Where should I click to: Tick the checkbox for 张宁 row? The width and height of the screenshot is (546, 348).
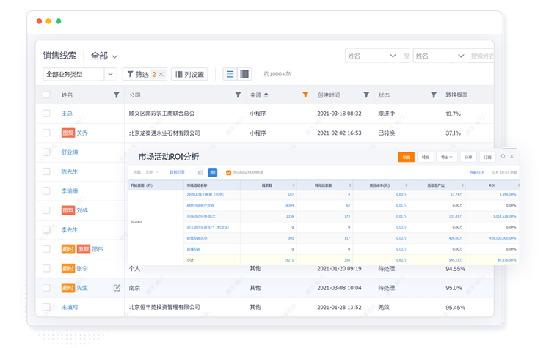[46, 268]
